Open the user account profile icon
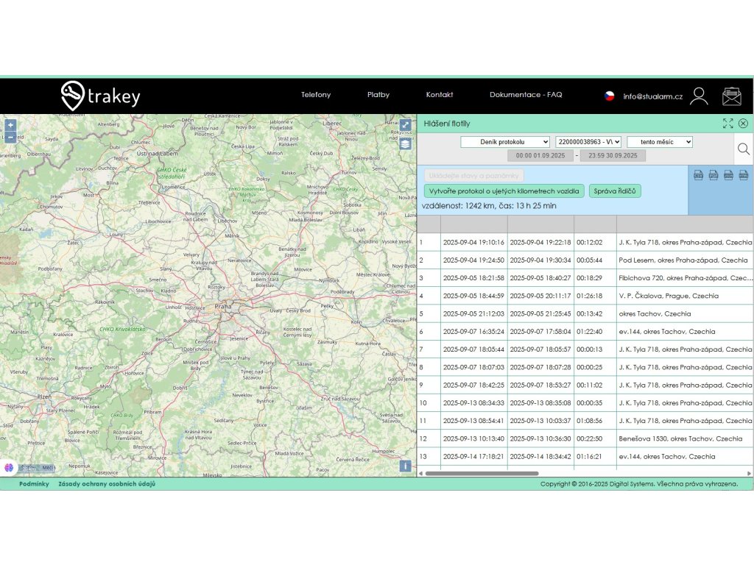This screenshot has width=754, height=565. [699, 96]
